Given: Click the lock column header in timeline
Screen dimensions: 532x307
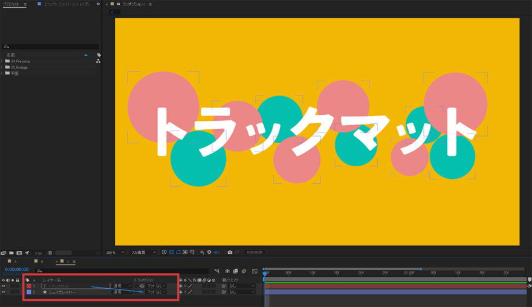Looking at the screenshot, I should pyautogui.click(x=18, y=280).
